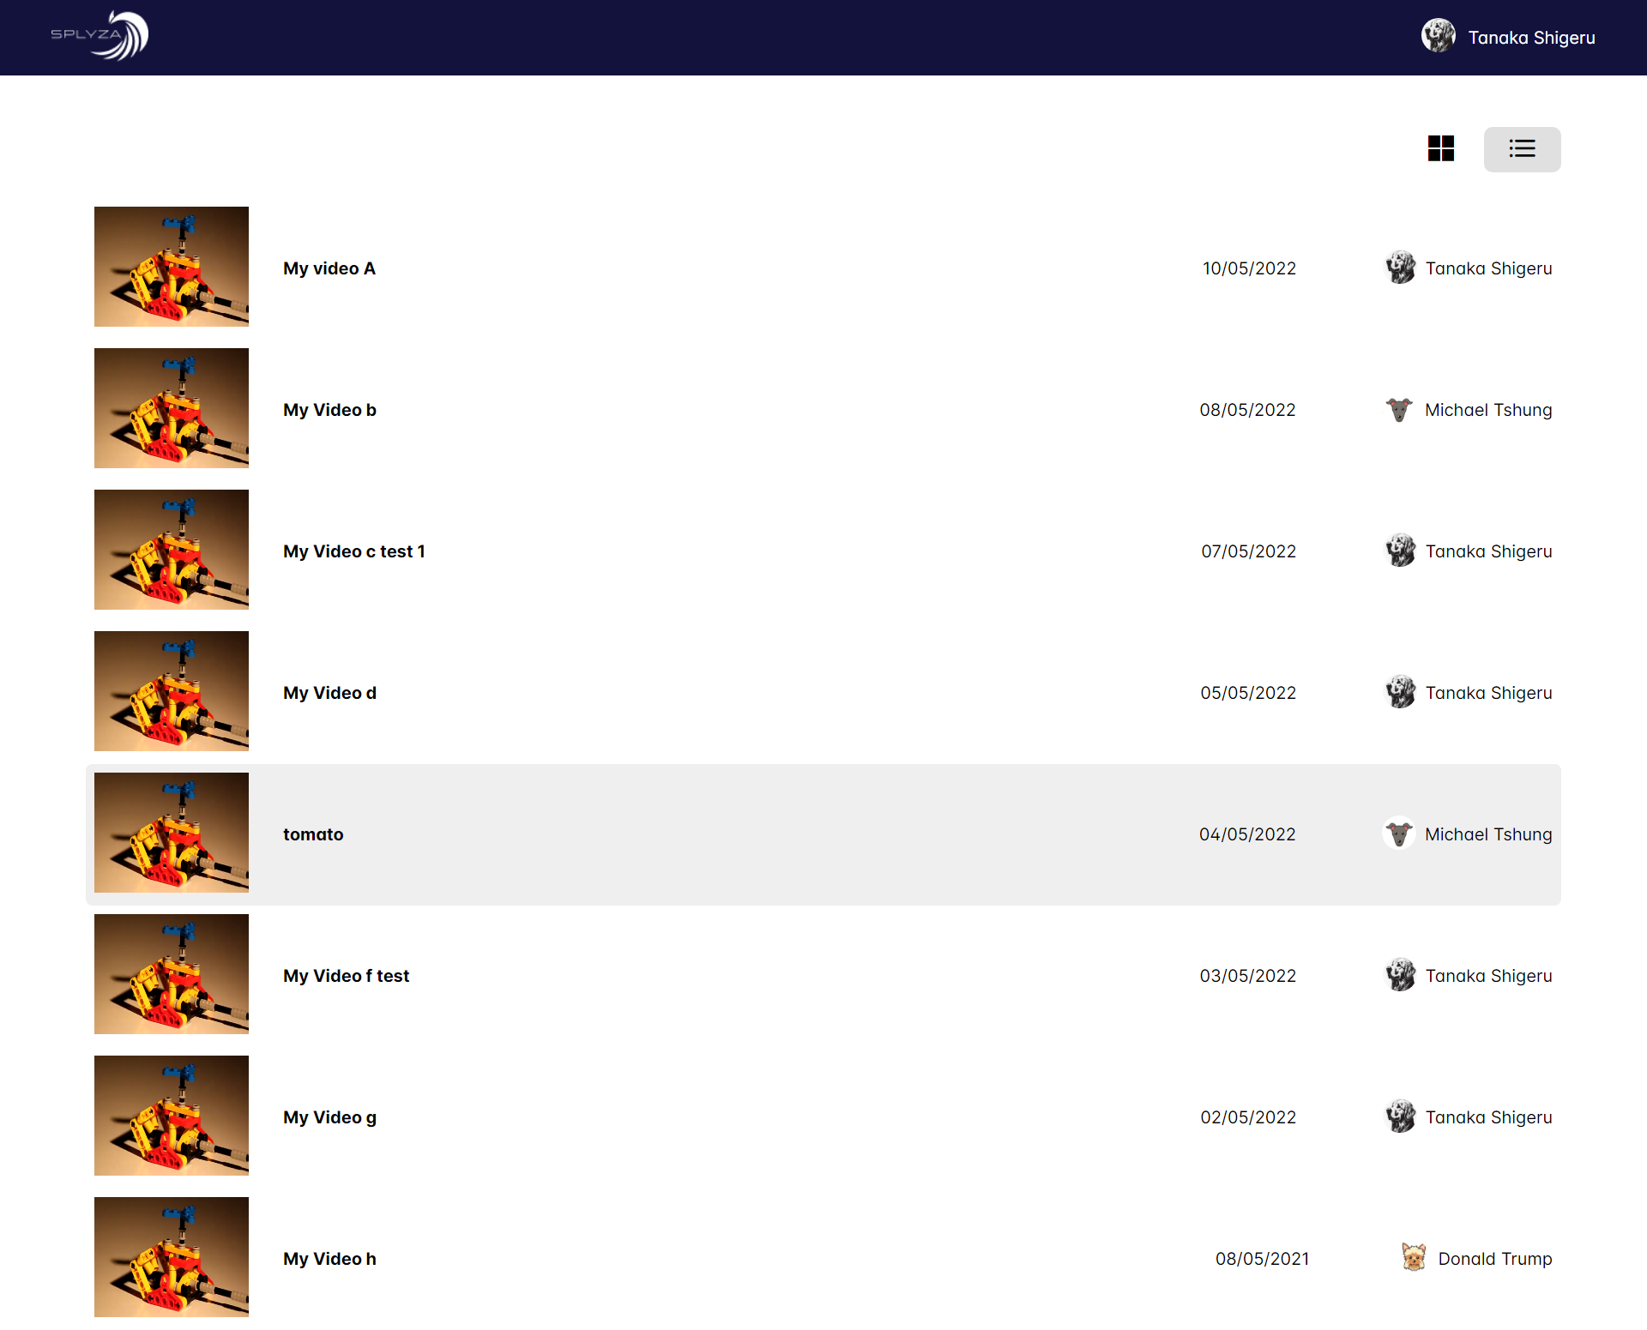Viewport: 1647px width, 1330px height.
Task: Expand My Video c test 1 entry
Action: 823,550
